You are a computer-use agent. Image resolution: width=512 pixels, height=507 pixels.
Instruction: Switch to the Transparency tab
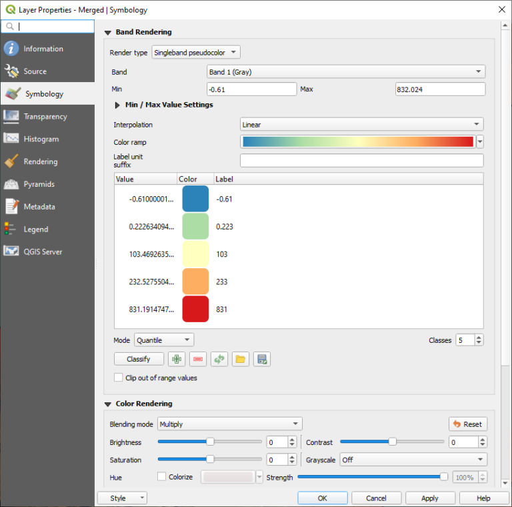tap(45, 117)
